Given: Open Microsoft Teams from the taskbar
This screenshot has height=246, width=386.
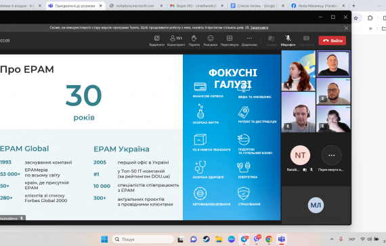Looking at the screenshot, I should click(282, 239).
